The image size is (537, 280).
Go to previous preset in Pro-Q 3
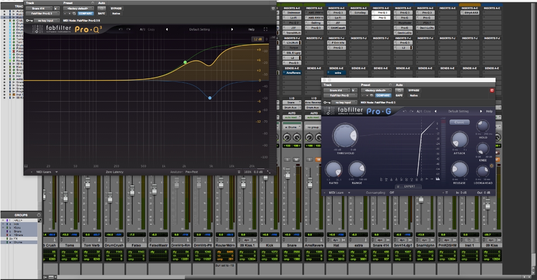coord(167,29)
